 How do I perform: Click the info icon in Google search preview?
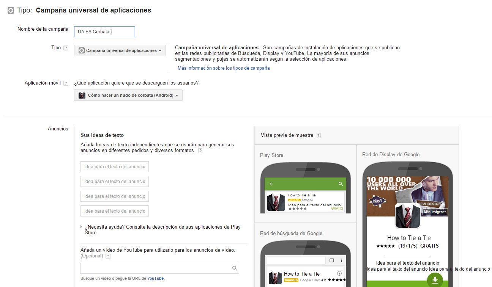pyautogui.click(x=339, y=273)
